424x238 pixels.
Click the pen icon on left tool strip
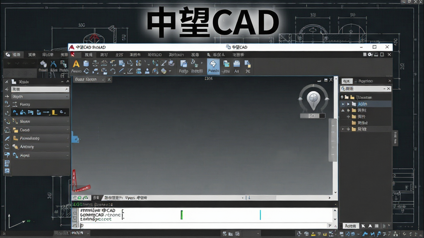[x=7, y=138]
